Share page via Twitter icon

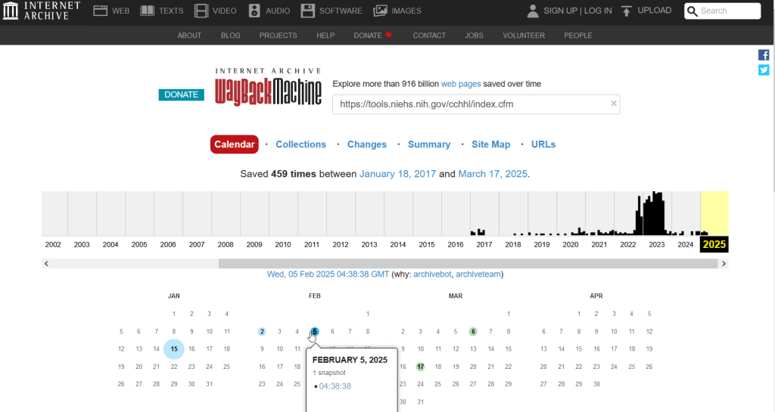(764, 70)
